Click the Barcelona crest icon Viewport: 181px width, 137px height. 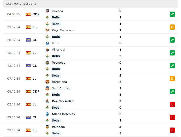click(47, 82)
